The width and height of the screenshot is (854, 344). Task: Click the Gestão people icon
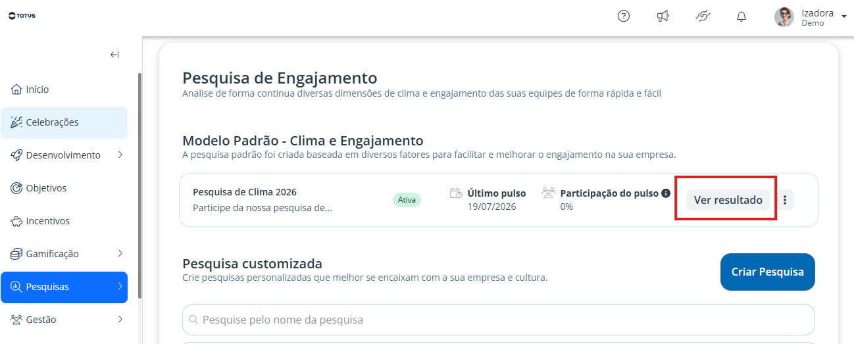point(16,320)
